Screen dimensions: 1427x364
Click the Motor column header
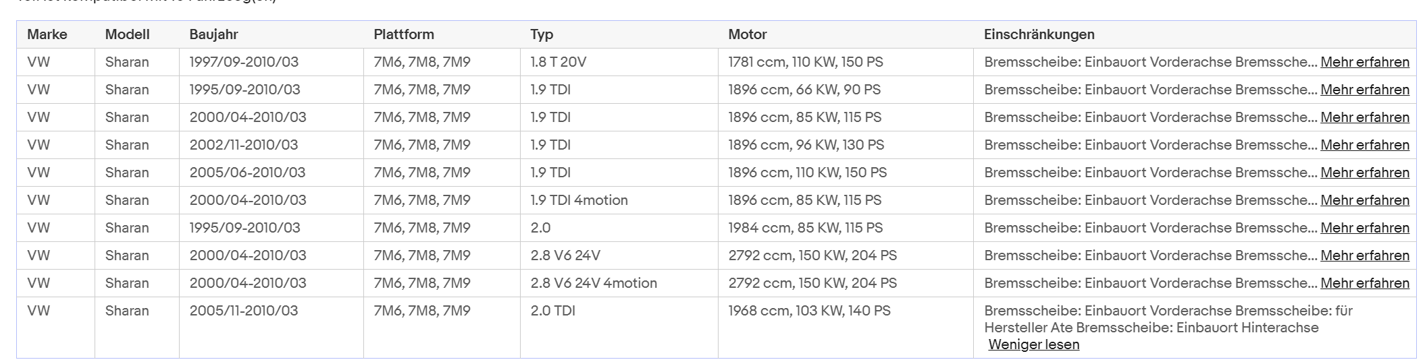[748, 34]
